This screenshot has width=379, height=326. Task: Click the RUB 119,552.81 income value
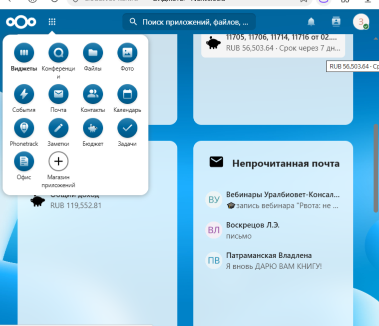click(76, 205)
